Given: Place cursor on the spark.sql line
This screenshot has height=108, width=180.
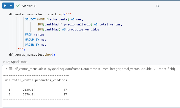Looking at the screenshot, I should [x=40, y=14].
